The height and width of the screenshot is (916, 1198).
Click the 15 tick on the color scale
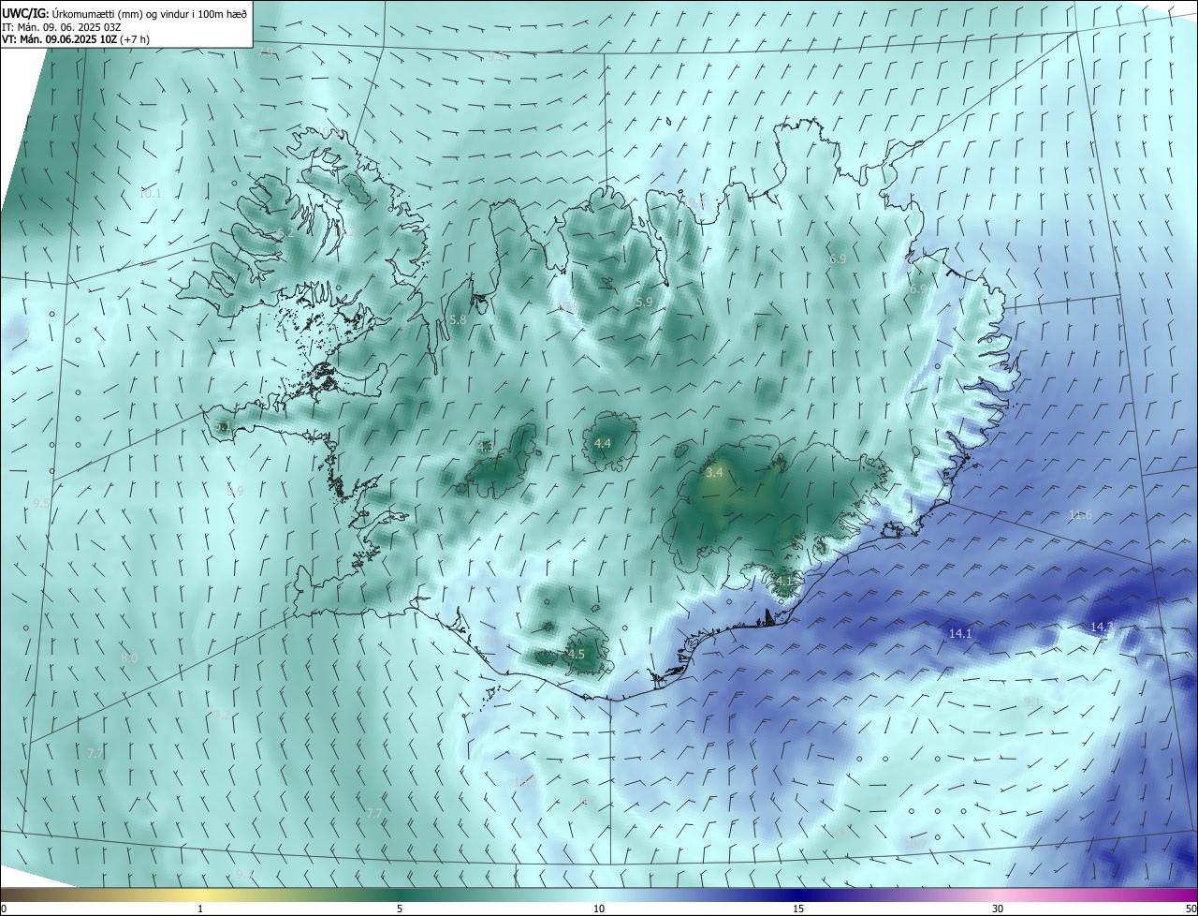click(x=798, y=909)
